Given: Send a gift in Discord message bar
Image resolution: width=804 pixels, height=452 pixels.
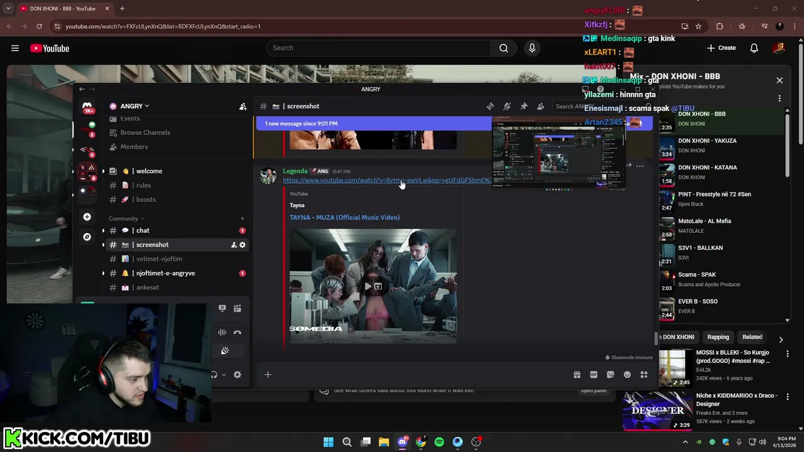Looking at the screenshot, I should [x=577, y=375].
